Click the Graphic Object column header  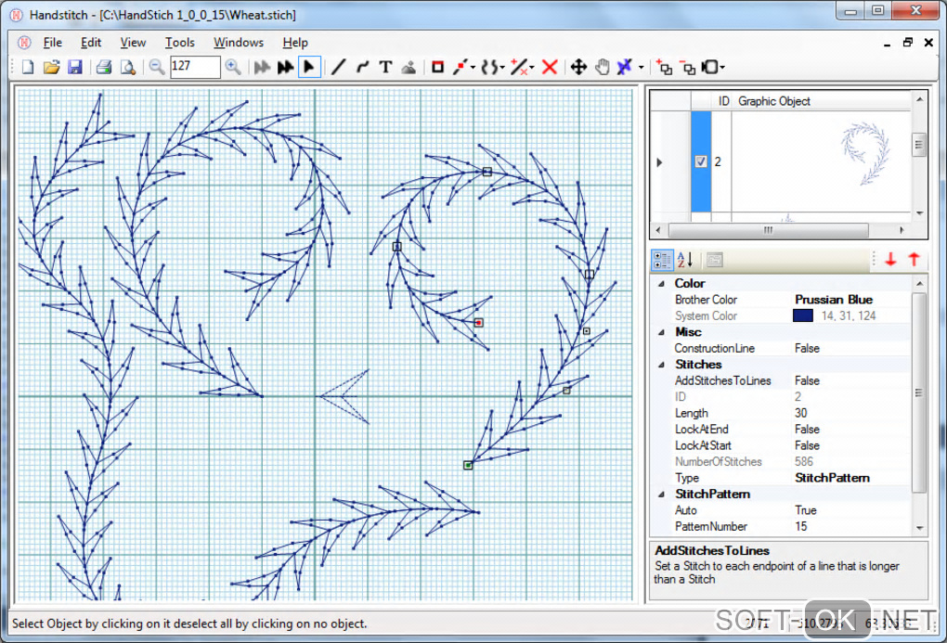[x=774, y=101]
